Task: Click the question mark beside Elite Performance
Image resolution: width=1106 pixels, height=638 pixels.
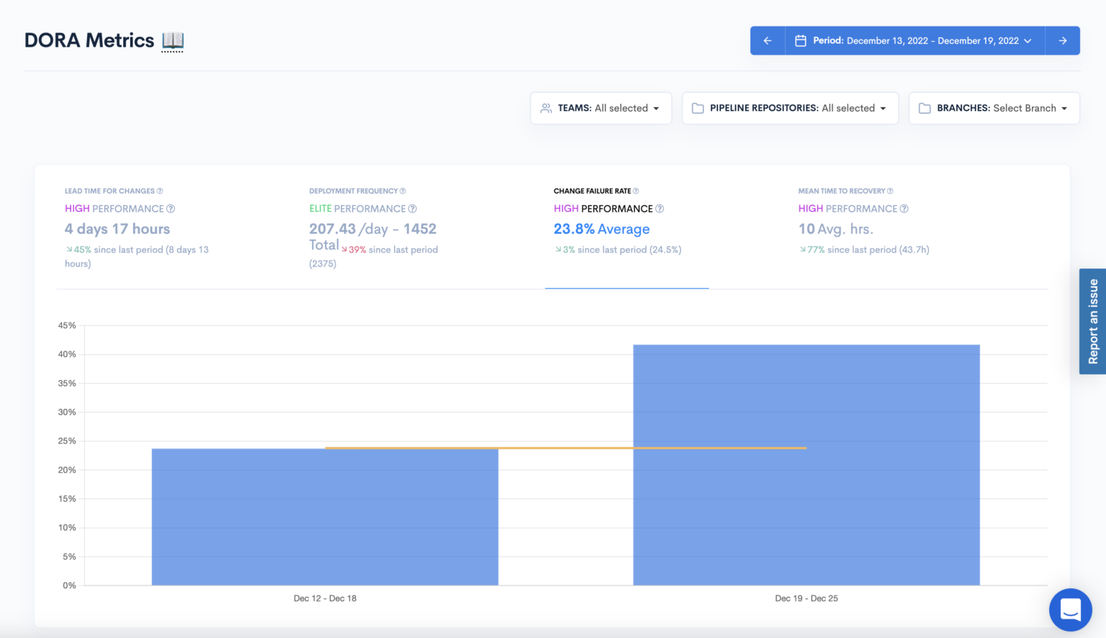Action: (x=413, y=208)
